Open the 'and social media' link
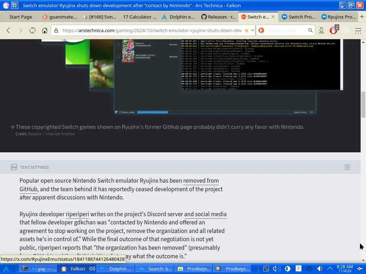The height and width of the screenshot is (274, 366). click(205, 214)
